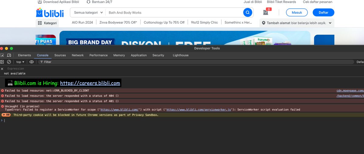Switch to the Elements tab

coord(25,55)
